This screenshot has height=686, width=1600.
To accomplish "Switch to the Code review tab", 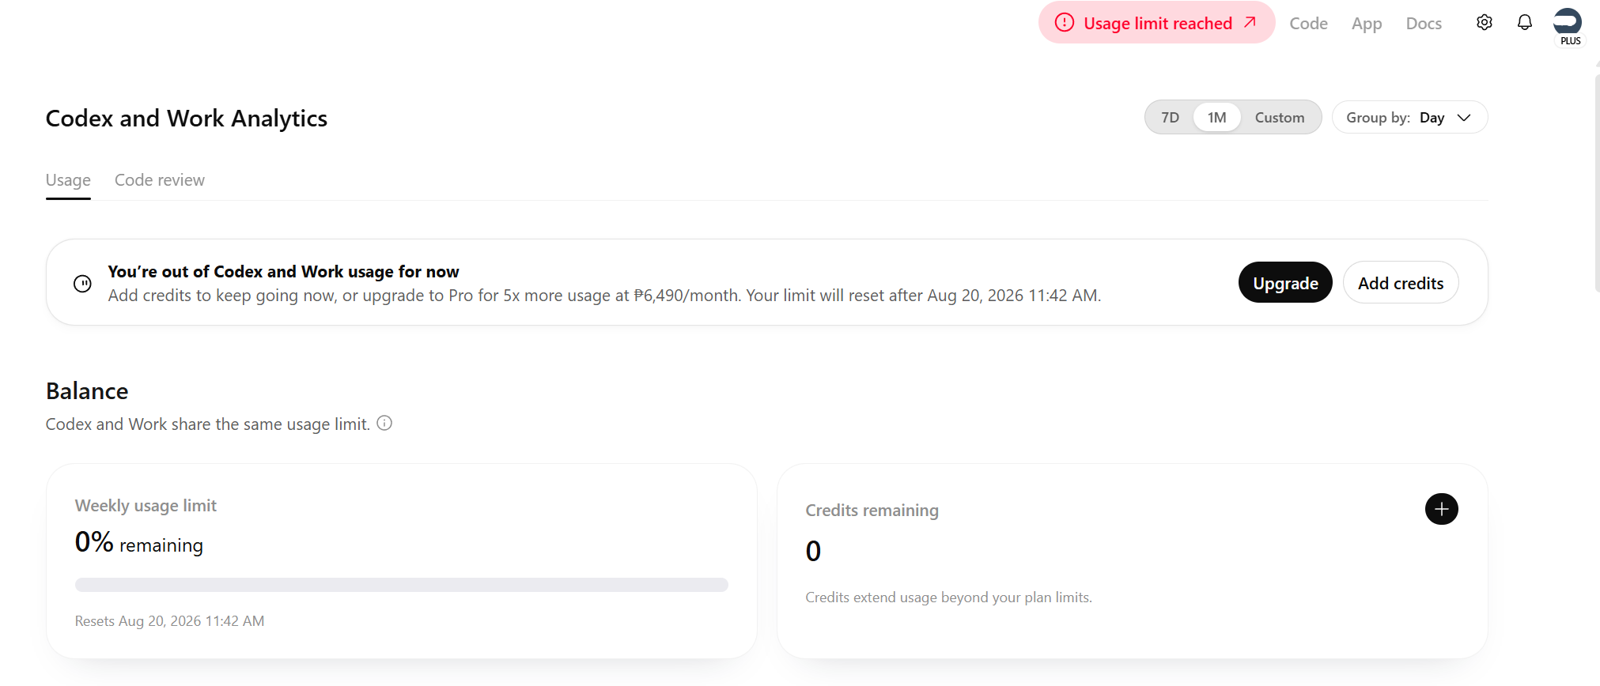I will (160, 180).
